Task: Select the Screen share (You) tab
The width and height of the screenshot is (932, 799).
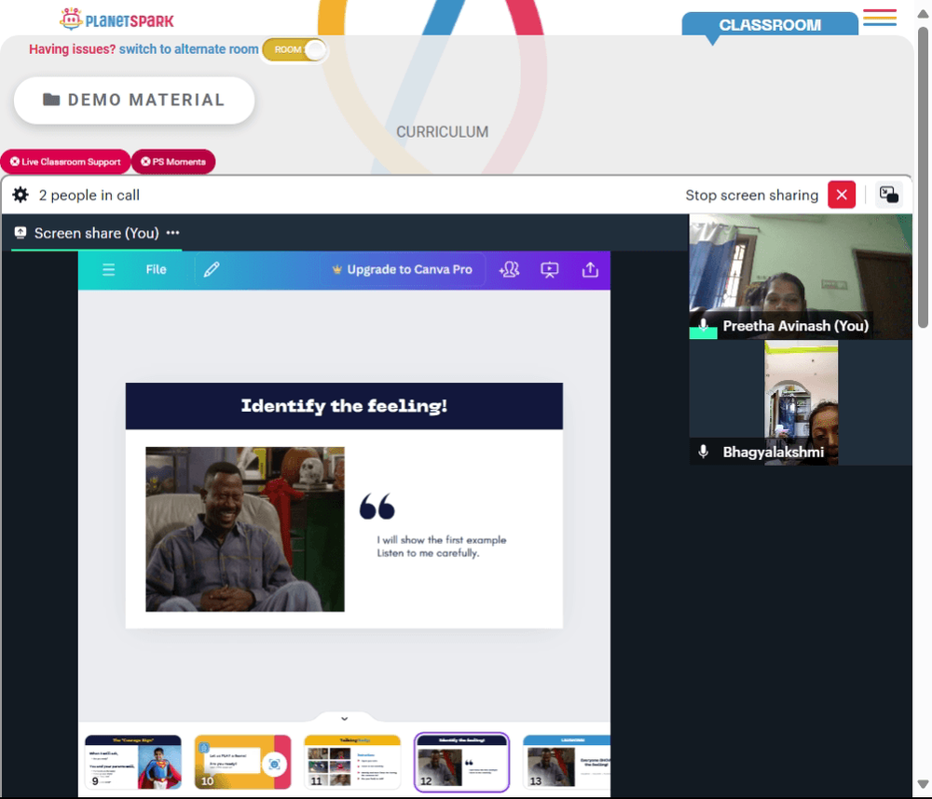Action: (96, 233)
